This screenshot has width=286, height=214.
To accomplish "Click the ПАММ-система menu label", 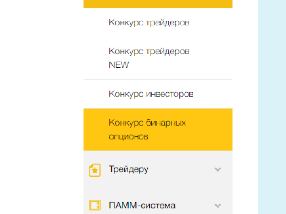I will (142, 206).
